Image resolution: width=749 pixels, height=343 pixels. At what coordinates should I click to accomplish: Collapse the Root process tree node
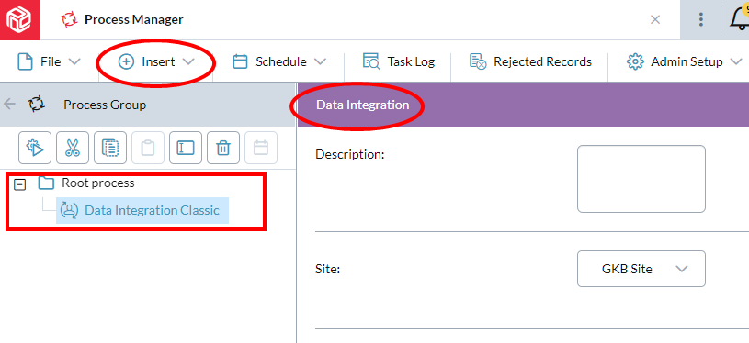pos(19,184)
